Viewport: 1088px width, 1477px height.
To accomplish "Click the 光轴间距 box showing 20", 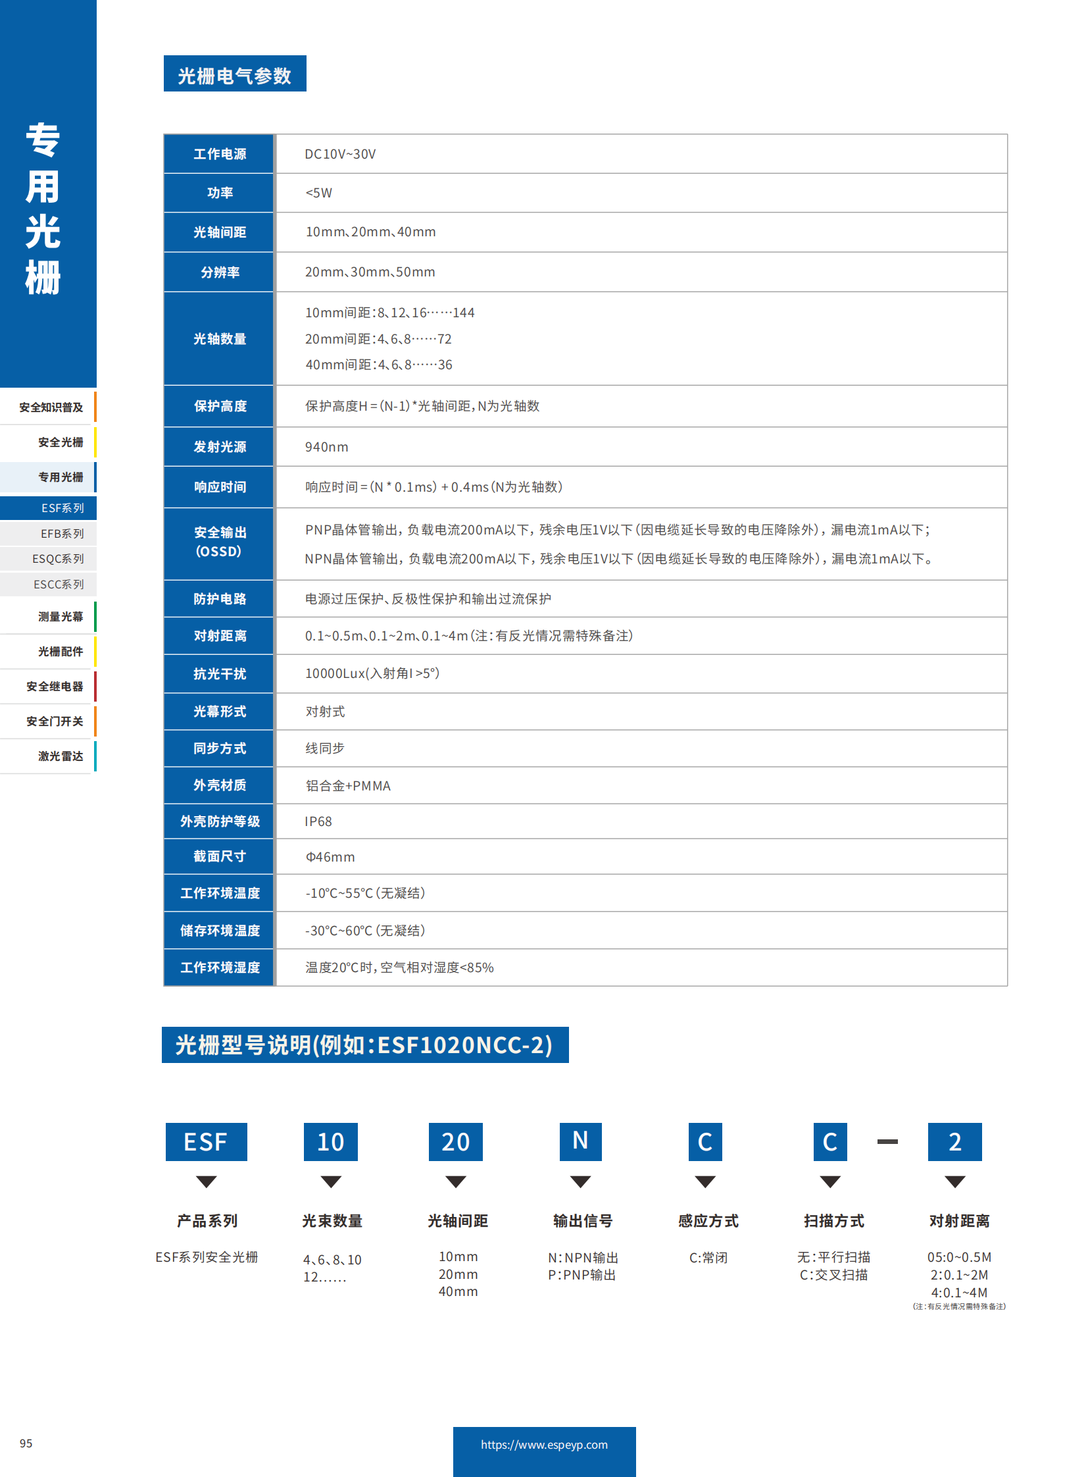I will [457, 1142].
